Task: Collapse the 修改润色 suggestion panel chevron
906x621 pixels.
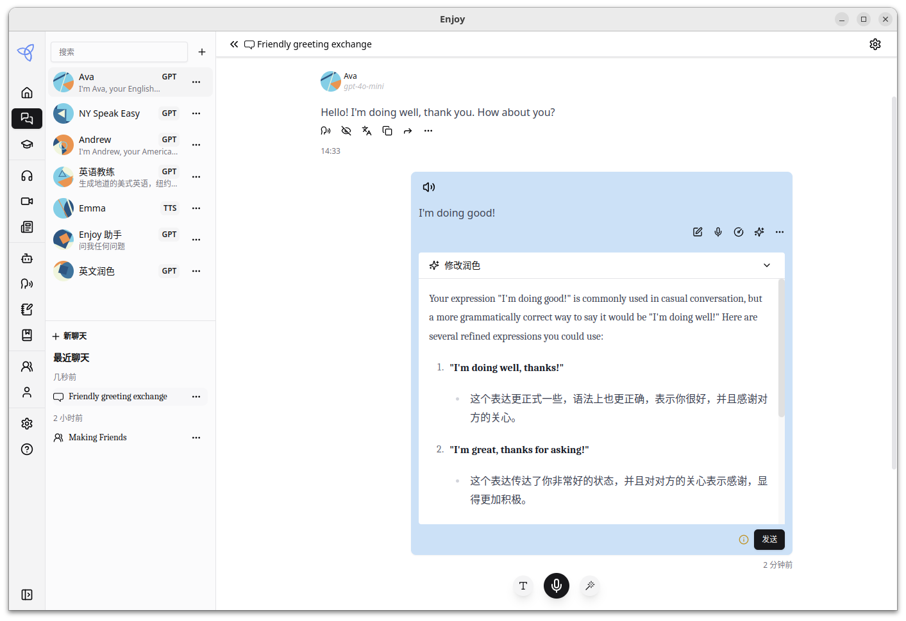Action: tap(767, 265)
